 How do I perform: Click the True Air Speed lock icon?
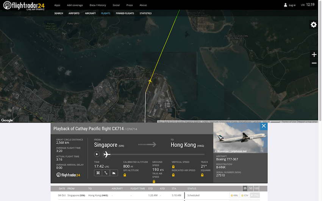coord(154,182)
